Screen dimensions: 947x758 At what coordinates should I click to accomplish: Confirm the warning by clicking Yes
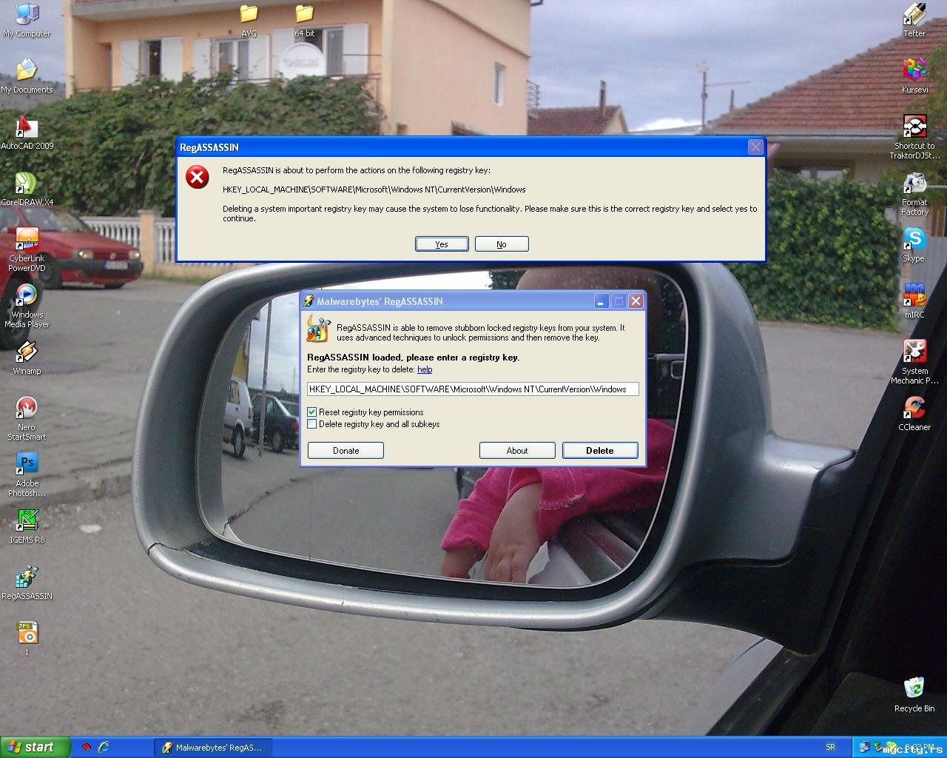tap(442, 244)
